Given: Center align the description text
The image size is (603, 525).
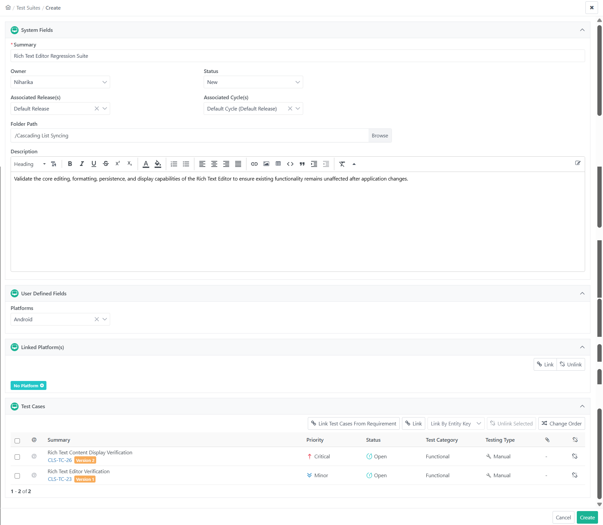Looking at the screenshot, I should coord(214,164).
